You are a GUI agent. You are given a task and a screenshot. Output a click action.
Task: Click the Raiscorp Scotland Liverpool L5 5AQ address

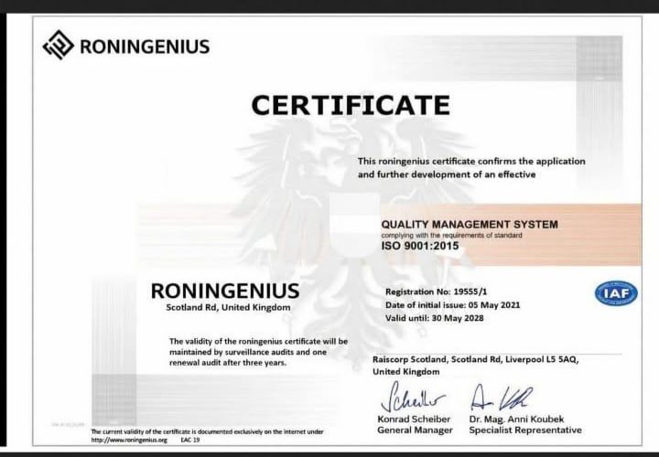[476, 365]
